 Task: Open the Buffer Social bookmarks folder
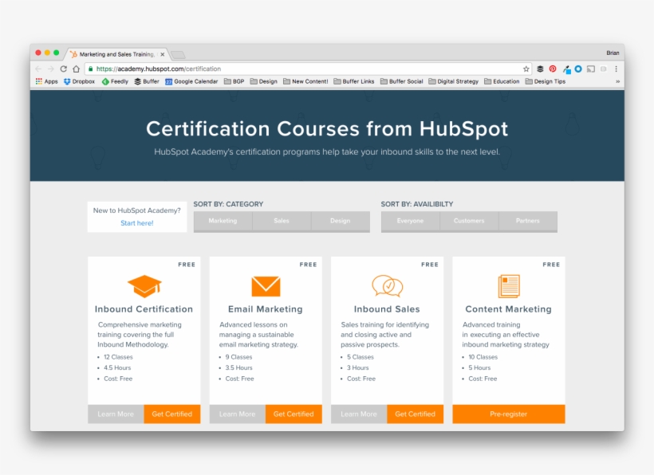(x=402, y=81)
